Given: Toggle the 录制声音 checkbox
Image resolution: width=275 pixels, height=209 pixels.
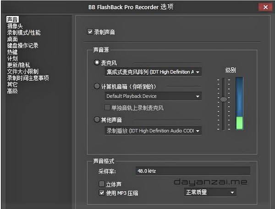Looking at the screenshot, I should point(90,32).
